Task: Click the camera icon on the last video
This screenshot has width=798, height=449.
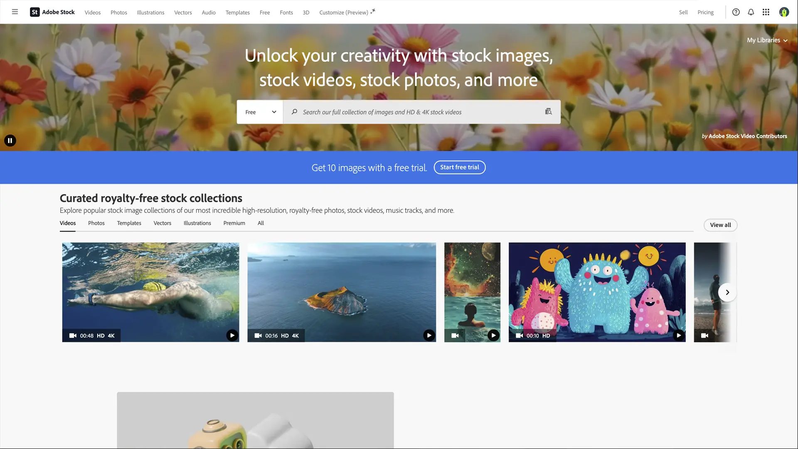Action: click(x=704, y=336)
